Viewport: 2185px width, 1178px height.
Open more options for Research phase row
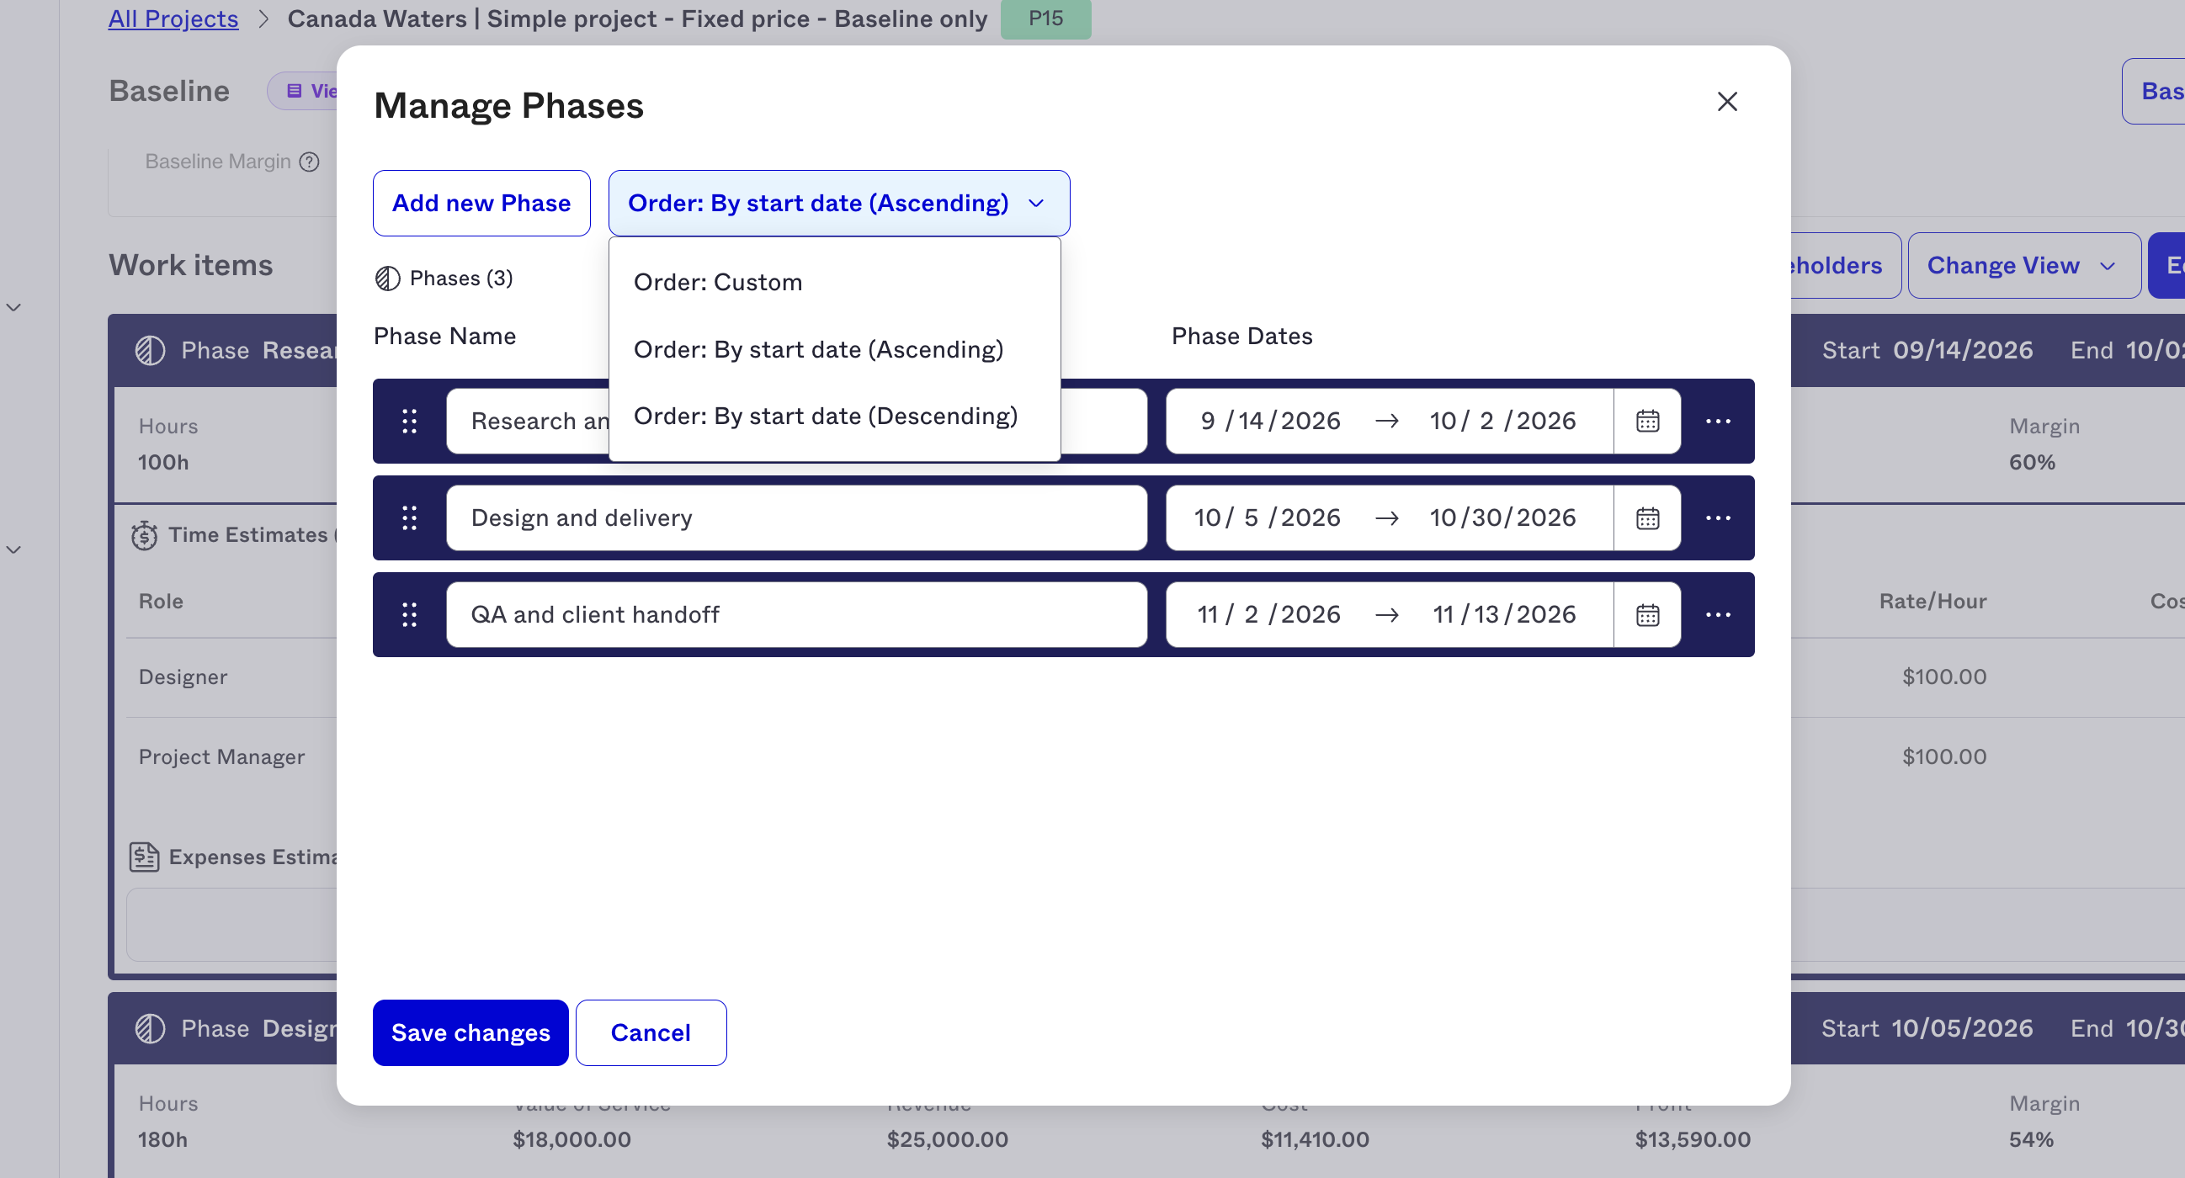click(x=1718, y=421)
